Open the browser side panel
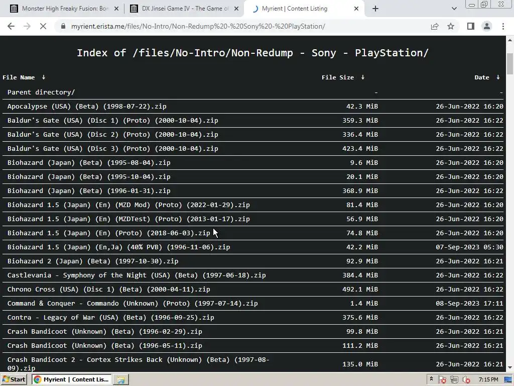Viewport: 514px width, 386px height. 471,26
